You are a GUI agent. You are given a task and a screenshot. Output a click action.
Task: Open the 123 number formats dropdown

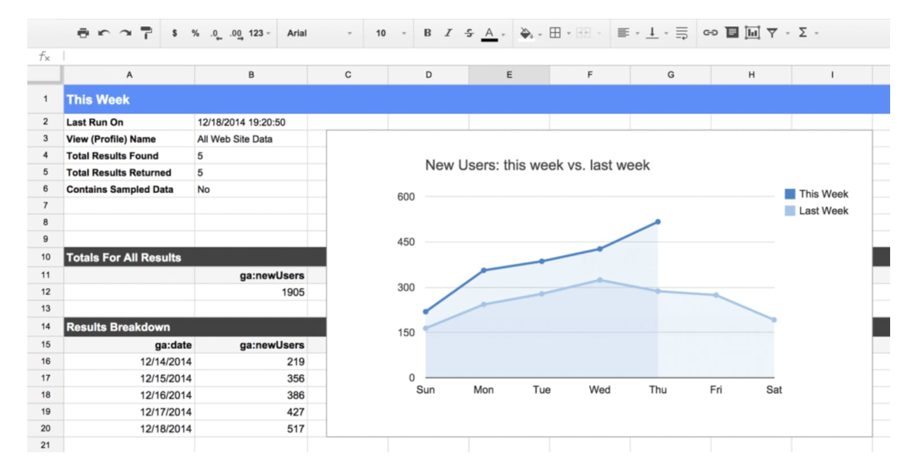tap(259, 33)
